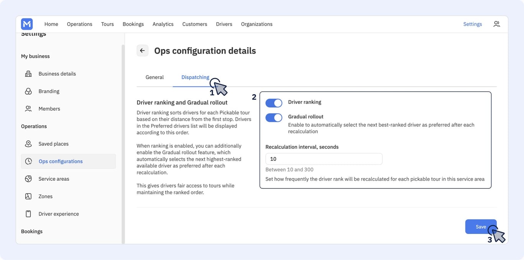This screenshot has width=524, height=260.
Task: Click the Business details building icon
Action: coord(28,74)
